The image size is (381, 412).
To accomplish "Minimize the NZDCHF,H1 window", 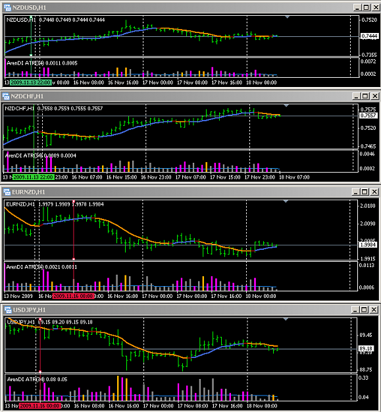I will [x=356, y=96].
